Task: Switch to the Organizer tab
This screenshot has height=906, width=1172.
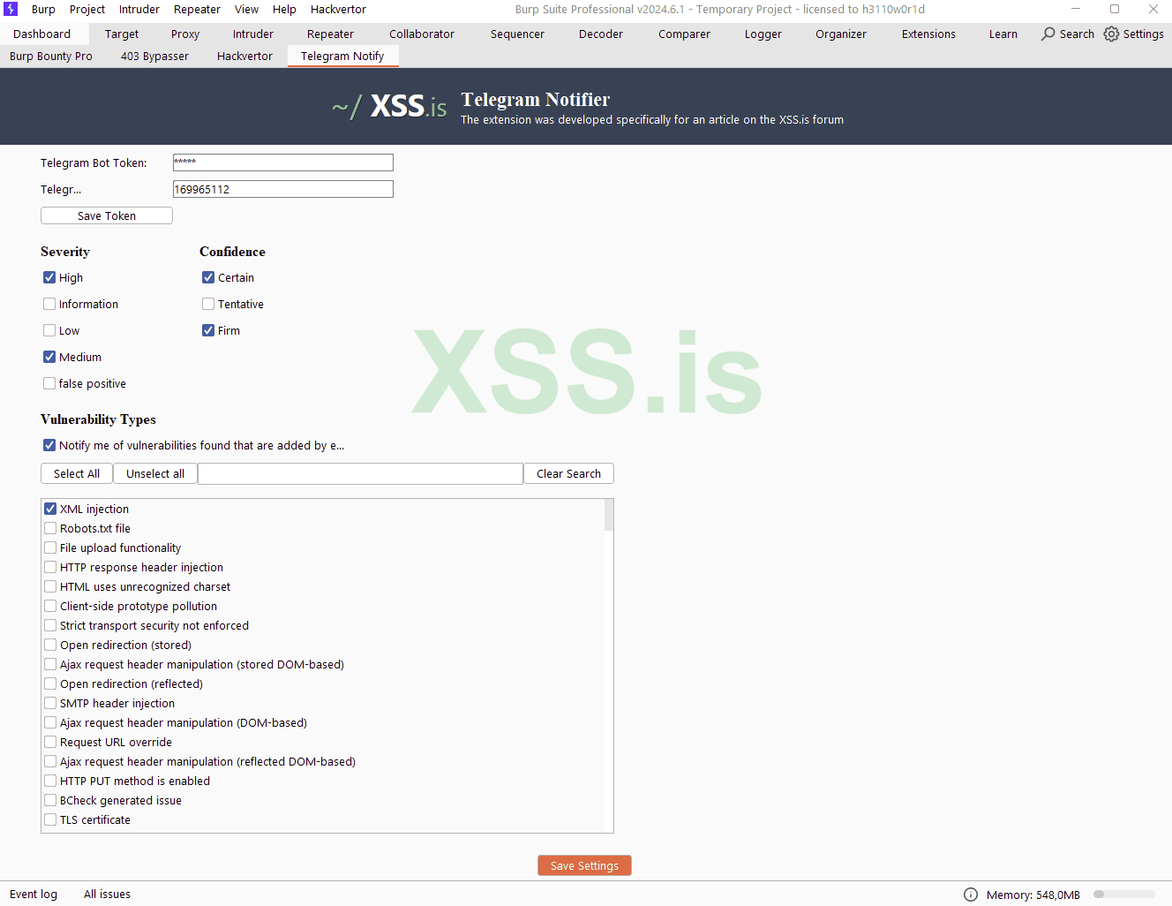Action: pos(841,34)
